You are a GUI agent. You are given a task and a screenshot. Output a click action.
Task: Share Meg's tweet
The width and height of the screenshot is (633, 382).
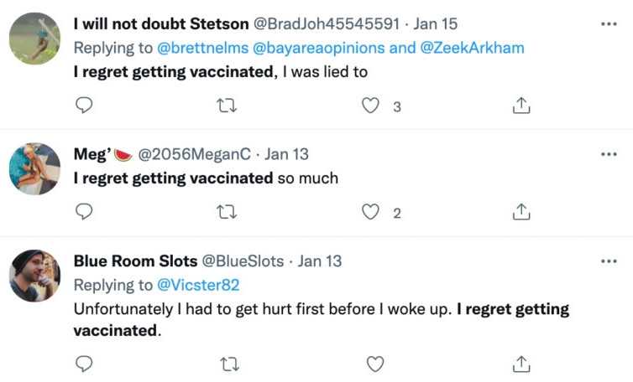521,212
